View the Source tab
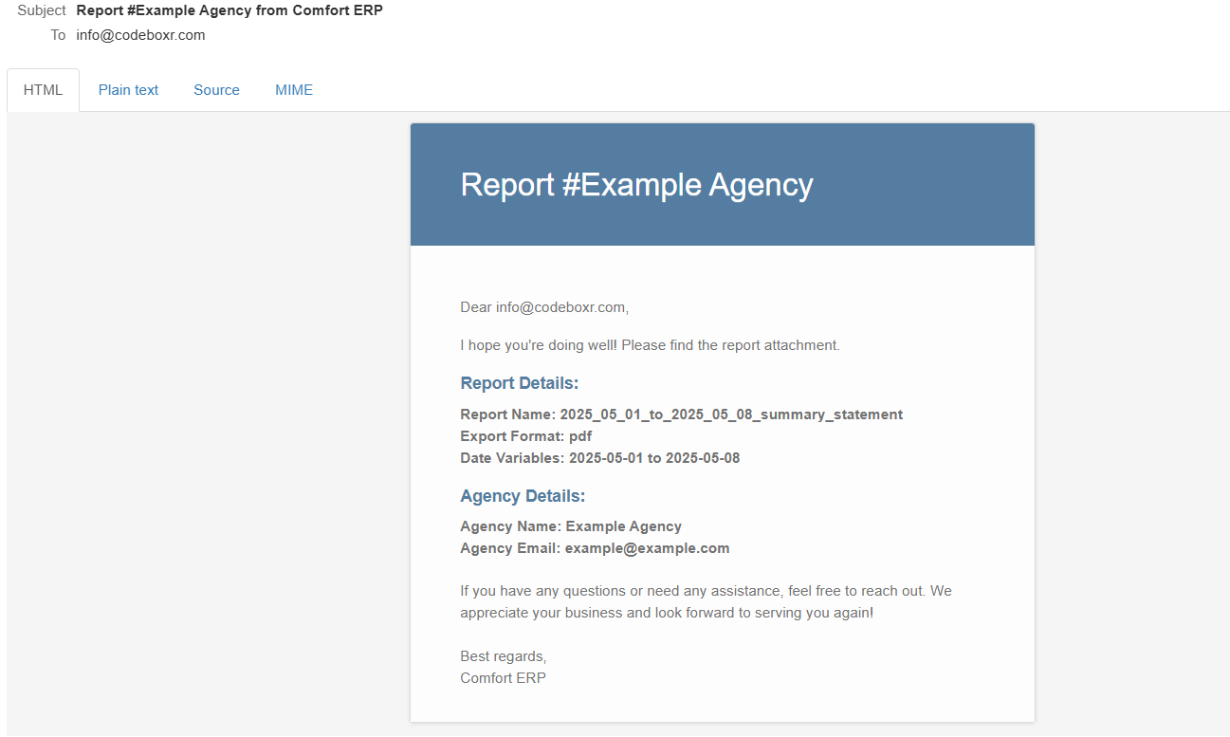The image size is (1230, 737). point(216,90)
